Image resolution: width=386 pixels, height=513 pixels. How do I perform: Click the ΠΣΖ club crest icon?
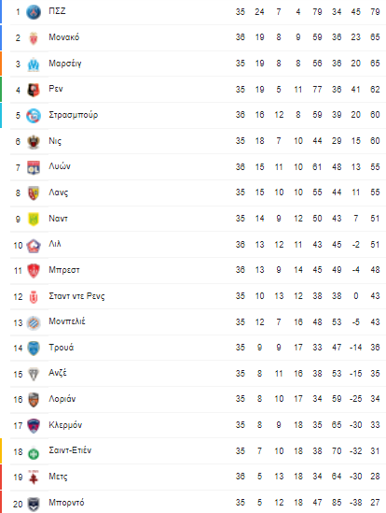34,12
